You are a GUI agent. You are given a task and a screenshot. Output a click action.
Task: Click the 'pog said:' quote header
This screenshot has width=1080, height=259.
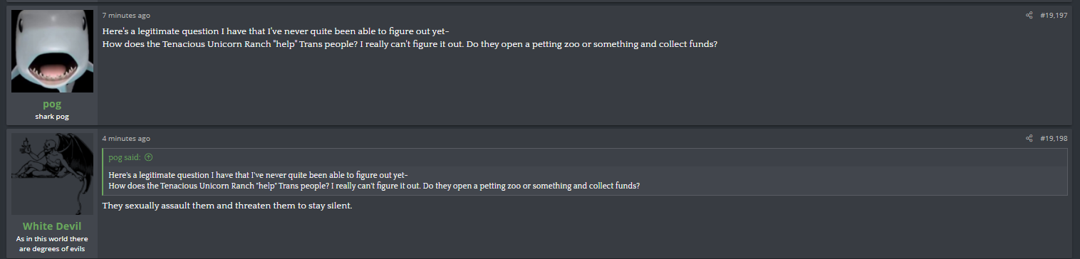pos(125,158)
